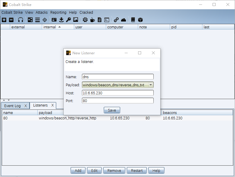Viewport: 235px width, 177px height.
Task: Switch to Target Table crosshair icon
Action: [45, 20]
